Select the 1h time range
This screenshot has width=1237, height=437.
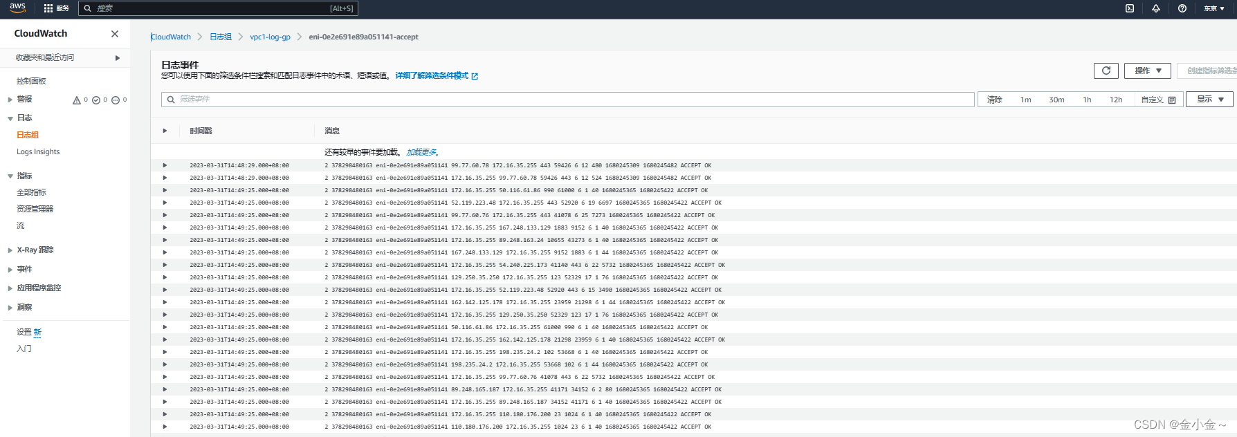click(1087, 100)
